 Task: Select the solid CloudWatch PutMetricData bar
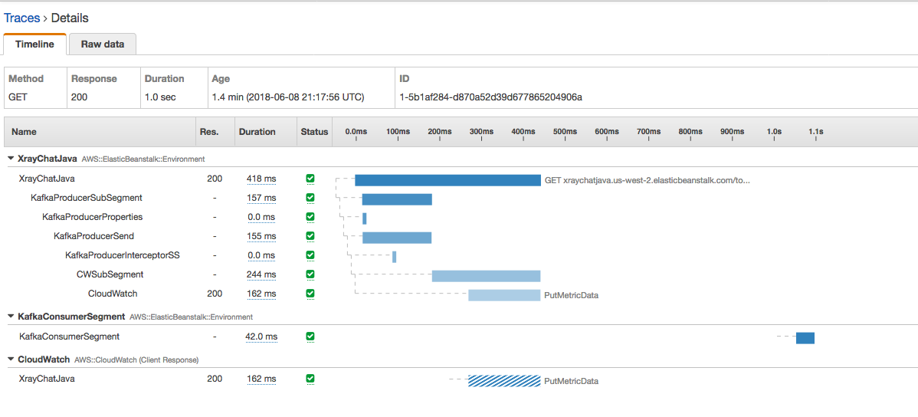(504, 295)
